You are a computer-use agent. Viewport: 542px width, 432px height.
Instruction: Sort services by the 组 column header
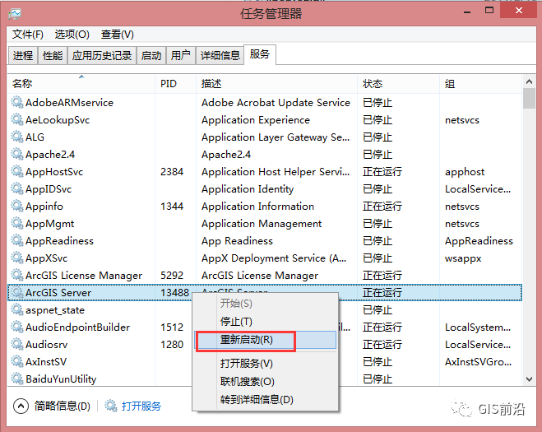[480, 83]
